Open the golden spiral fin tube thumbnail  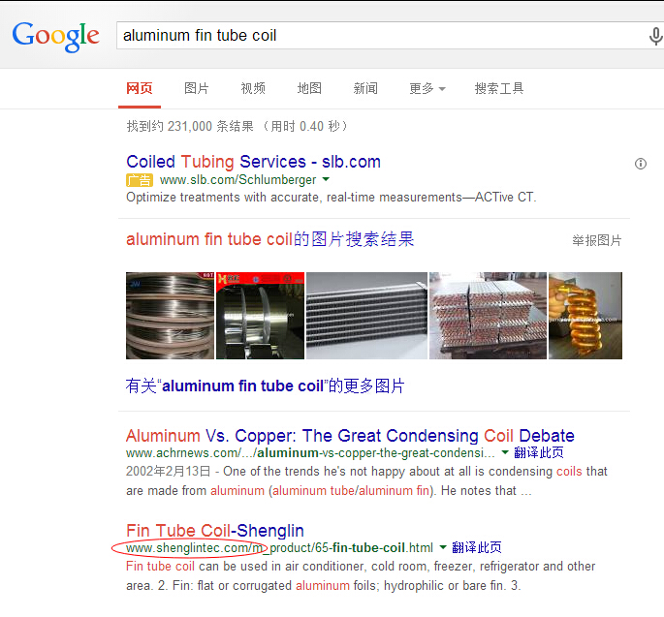[585, 316]
